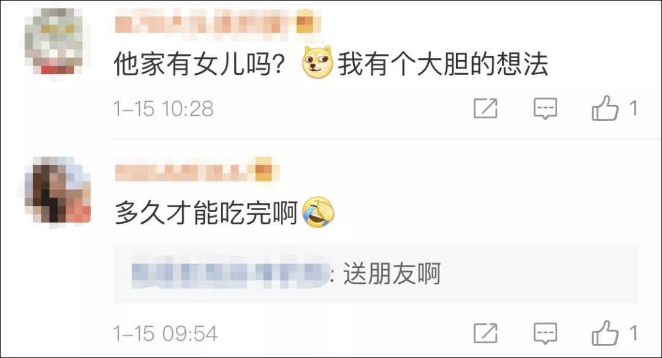Open the second commenter's avatar photo
The width and height of the screenshot is (662, 358).
[58, 189]
